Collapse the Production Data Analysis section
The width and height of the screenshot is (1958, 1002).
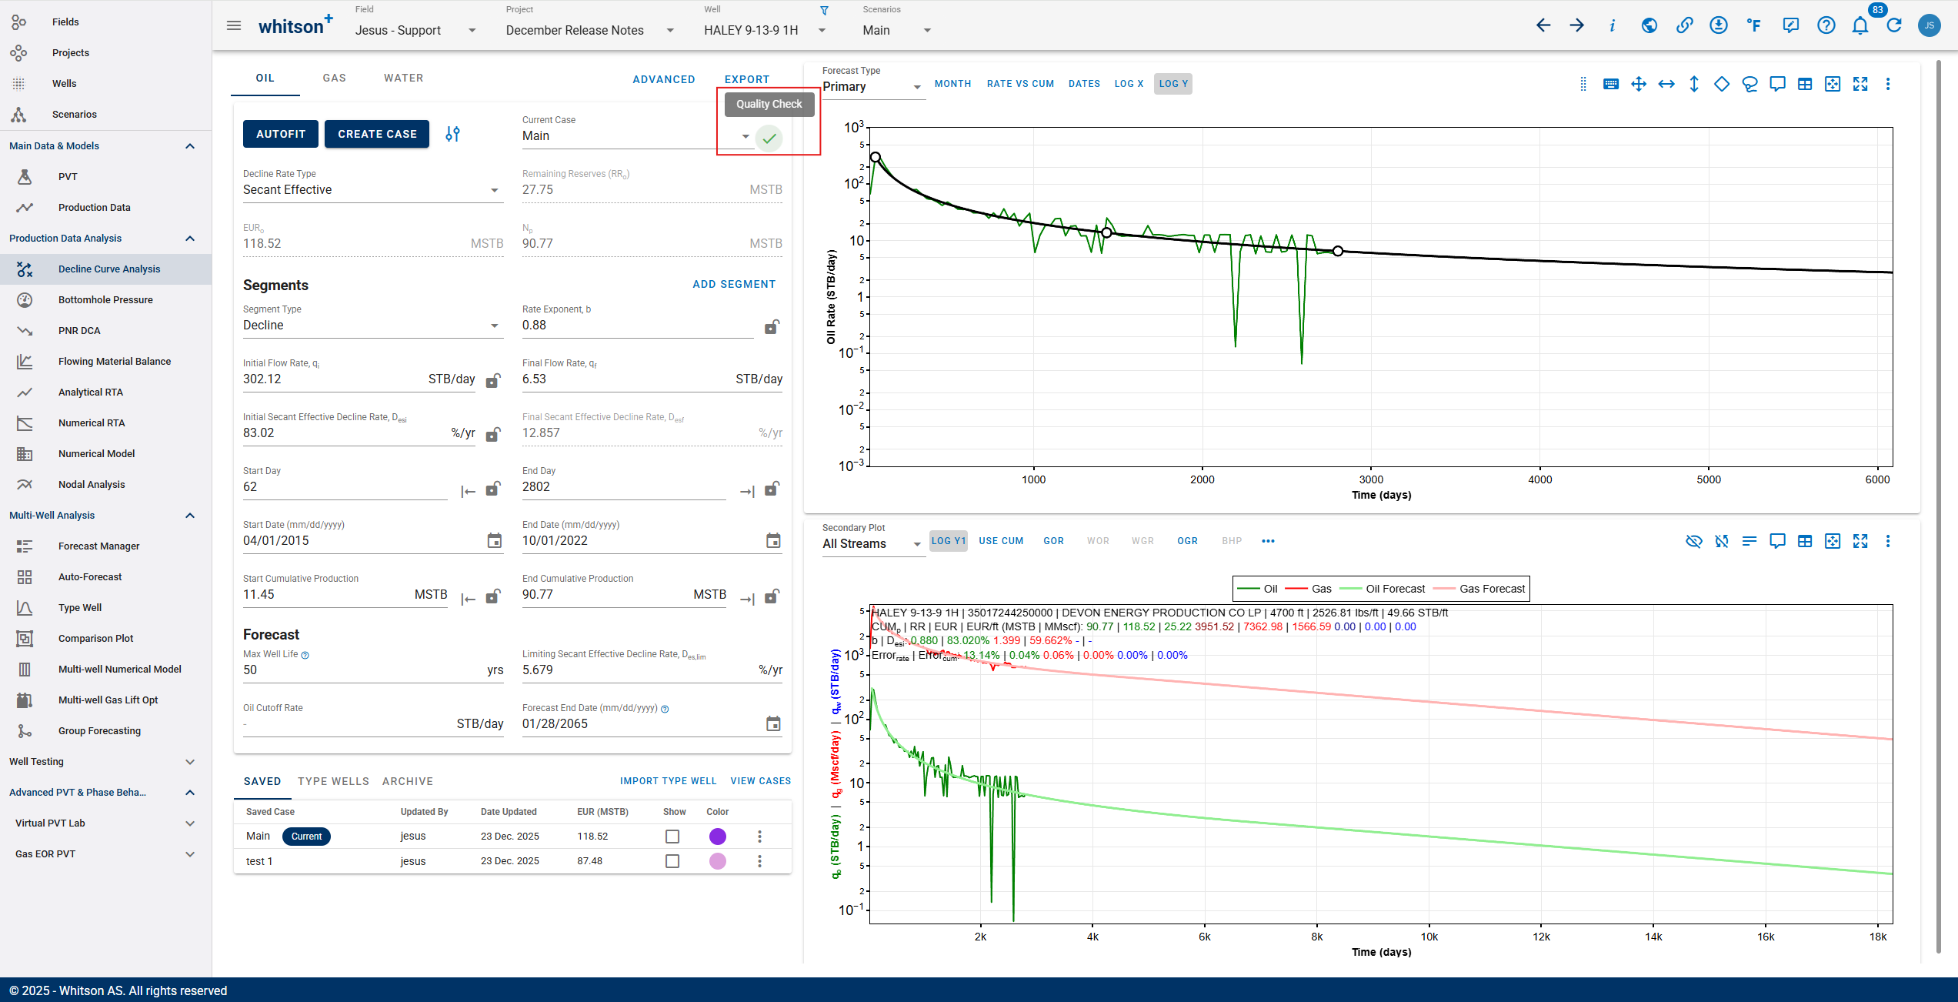[189, 239]
